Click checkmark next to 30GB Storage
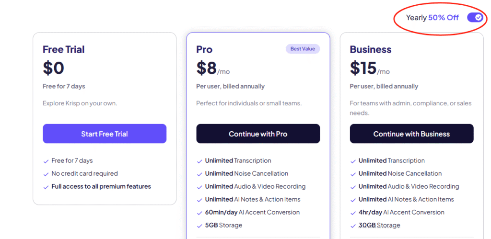The width and height of the screenshot is (491, 239). click(353, 226)
